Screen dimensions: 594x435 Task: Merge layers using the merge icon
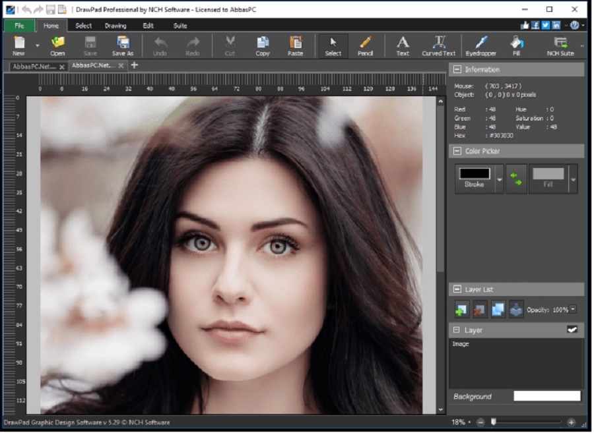click(x=516, y=309)
